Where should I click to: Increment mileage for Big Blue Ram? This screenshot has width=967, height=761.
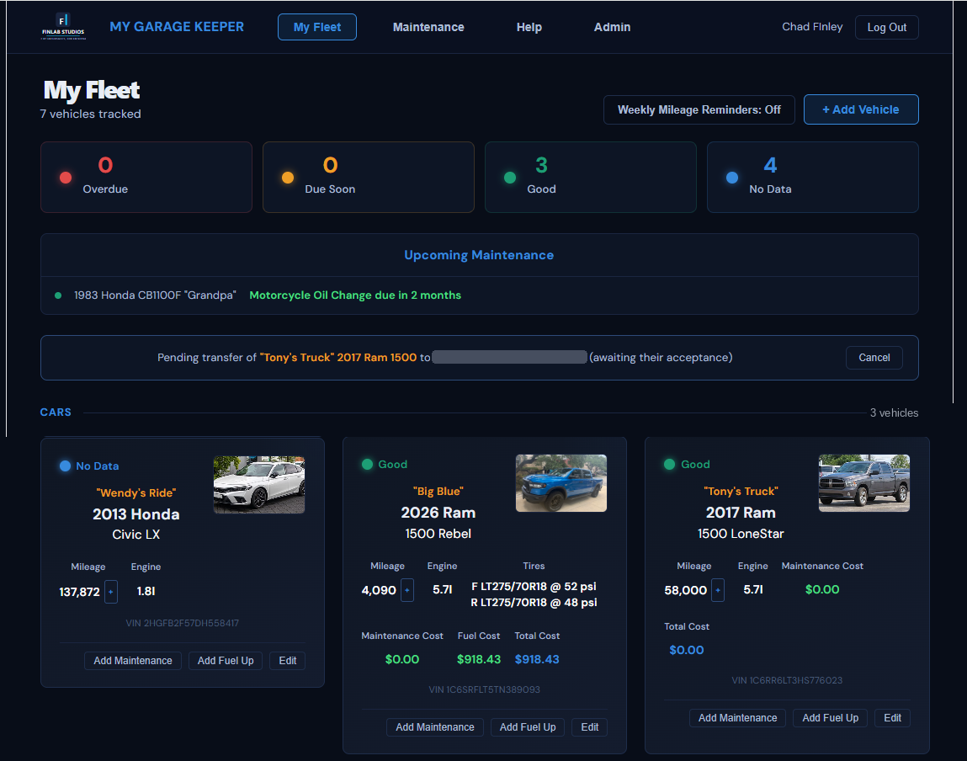407,590
